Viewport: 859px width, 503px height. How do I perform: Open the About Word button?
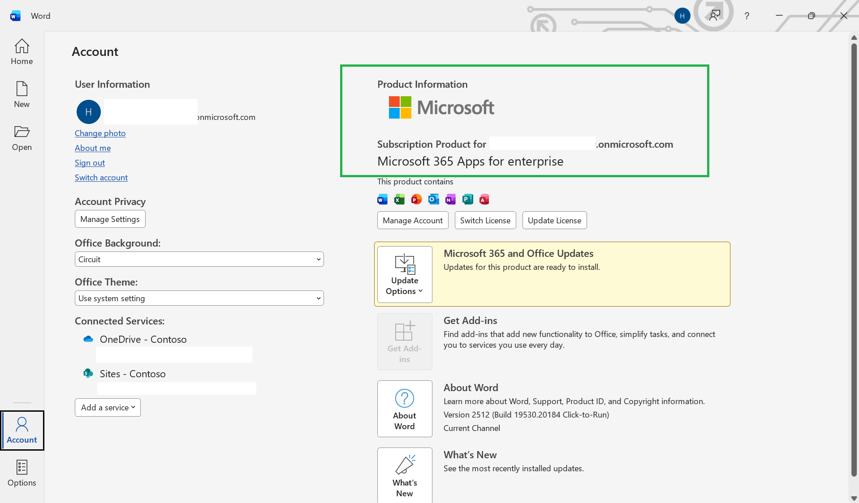[405, 409]
